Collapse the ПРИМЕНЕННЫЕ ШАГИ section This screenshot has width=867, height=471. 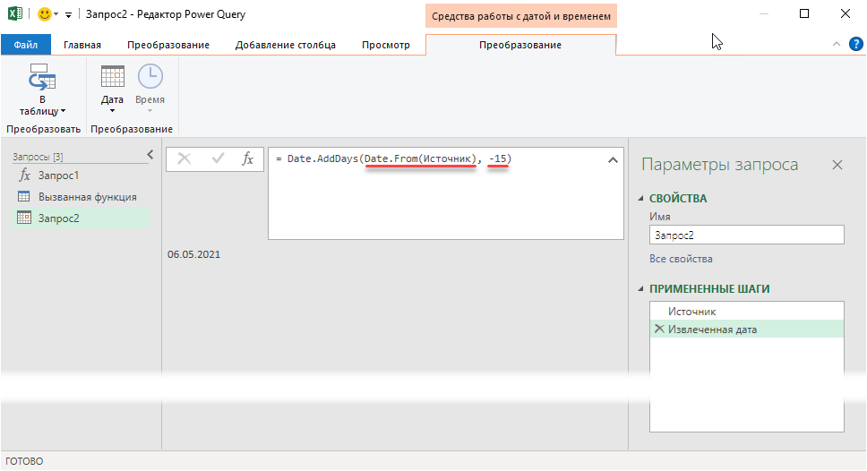coord(641,289)
